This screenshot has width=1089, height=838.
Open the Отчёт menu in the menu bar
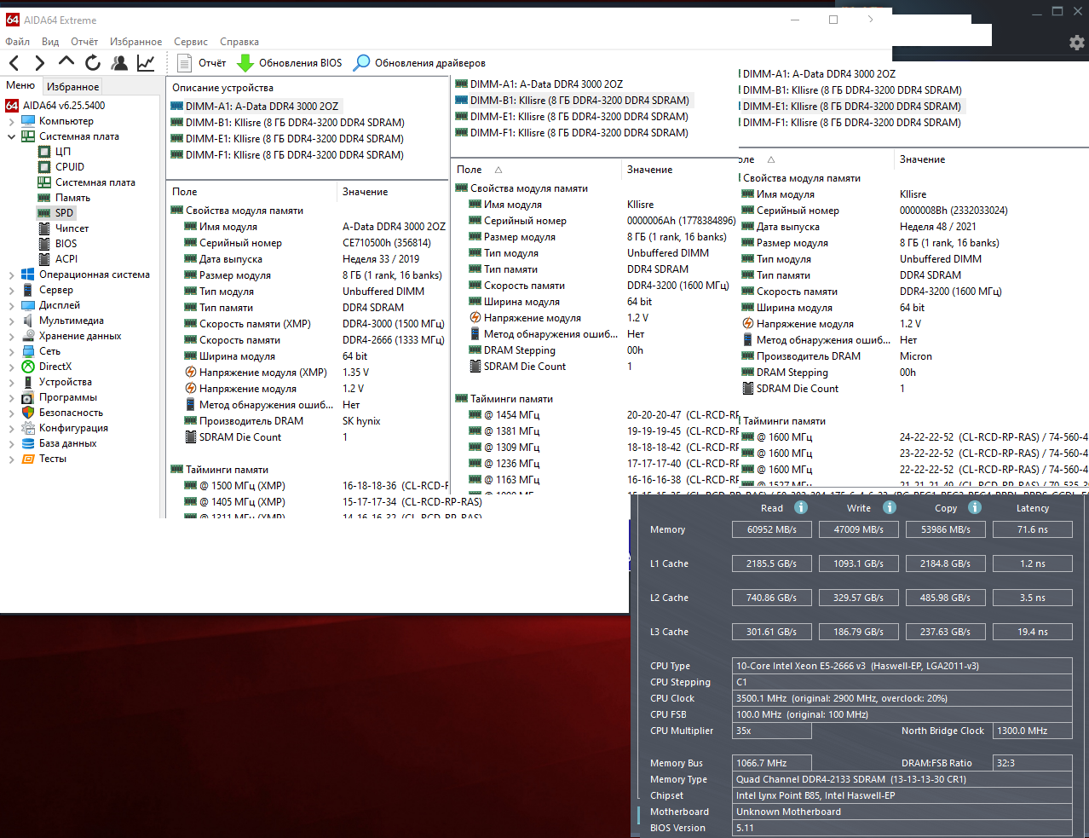84,41
